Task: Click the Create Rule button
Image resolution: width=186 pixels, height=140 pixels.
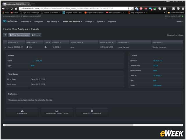Action: [22, 112]
